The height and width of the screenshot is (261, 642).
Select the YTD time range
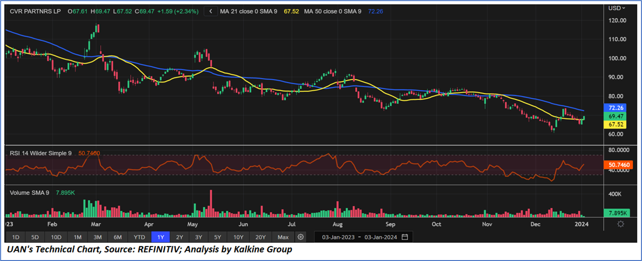click(x=139, y=237)
